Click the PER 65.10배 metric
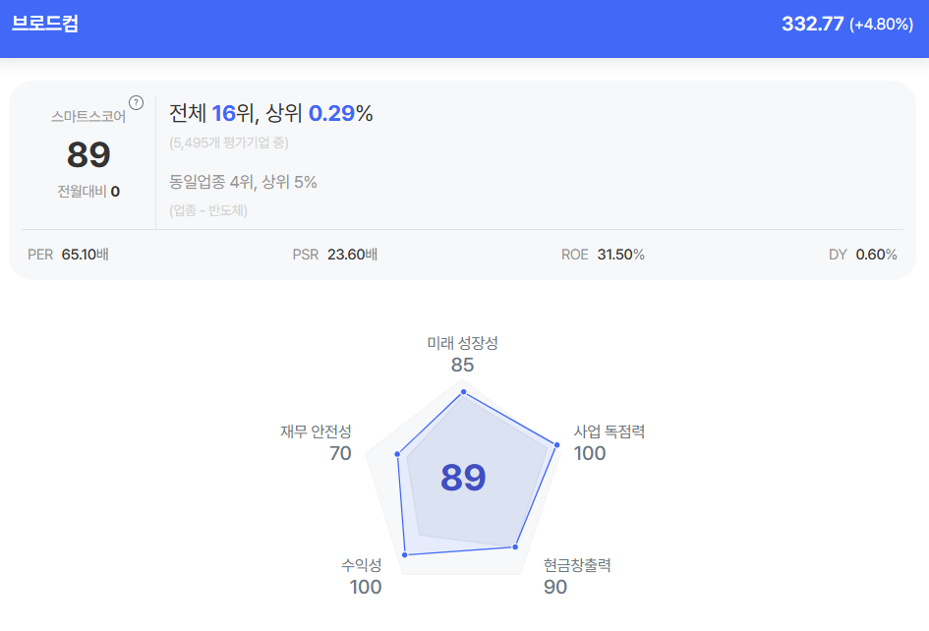 point(68,255)
